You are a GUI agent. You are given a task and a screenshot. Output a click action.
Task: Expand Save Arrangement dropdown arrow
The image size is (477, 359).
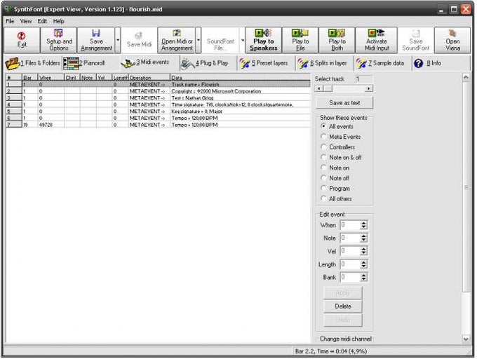click(118, 40)
